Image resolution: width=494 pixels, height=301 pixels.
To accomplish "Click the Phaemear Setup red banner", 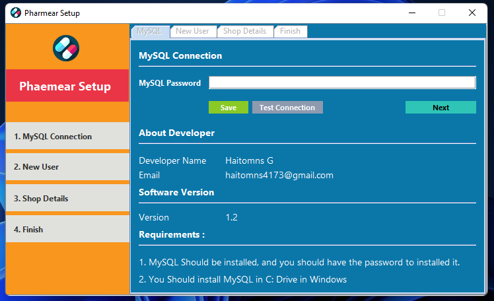I will pyautogui.click(x=67, y=86).
